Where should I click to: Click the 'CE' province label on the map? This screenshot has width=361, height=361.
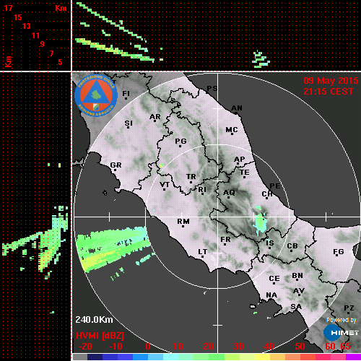click(x=274, y=279)
